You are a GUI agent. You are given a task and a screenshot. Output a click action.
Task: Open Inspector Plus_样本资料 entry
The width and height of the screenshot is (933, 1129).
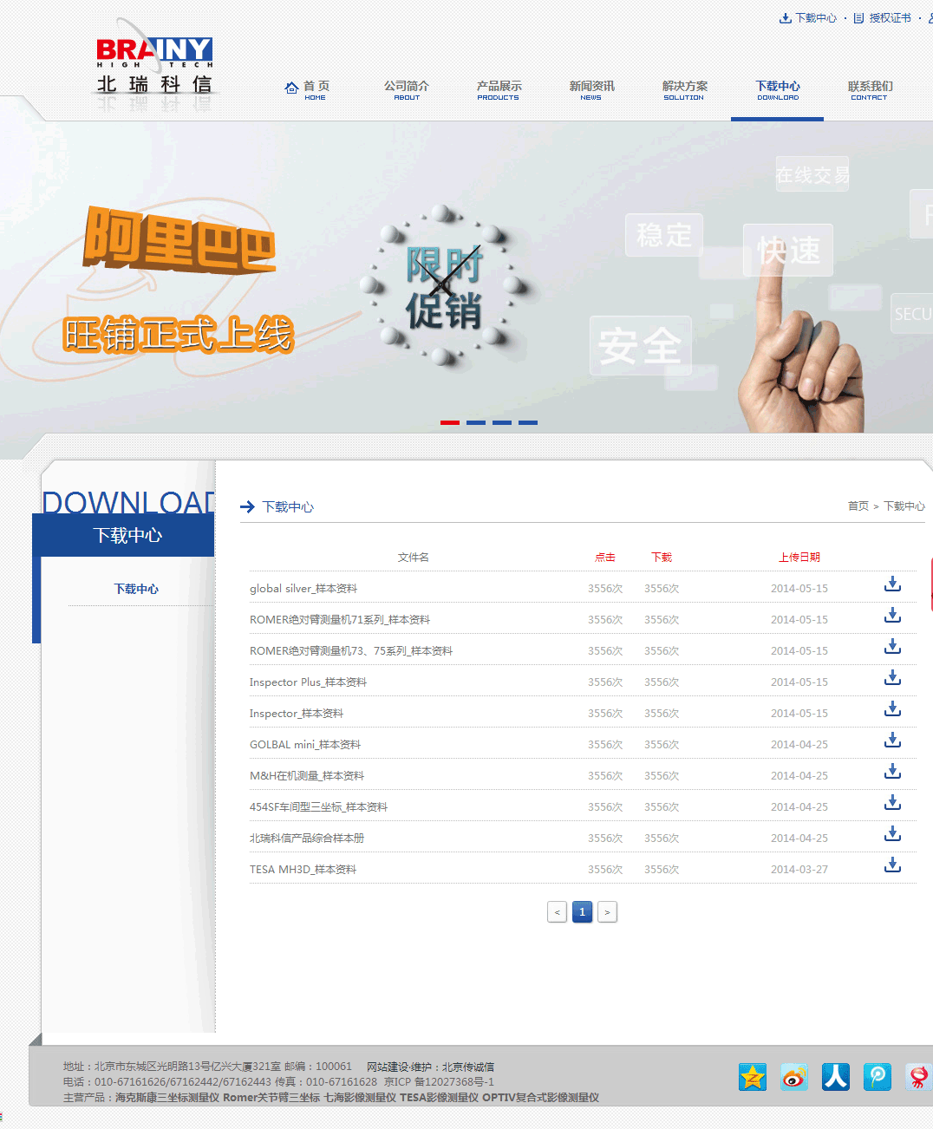coord(309,682)
